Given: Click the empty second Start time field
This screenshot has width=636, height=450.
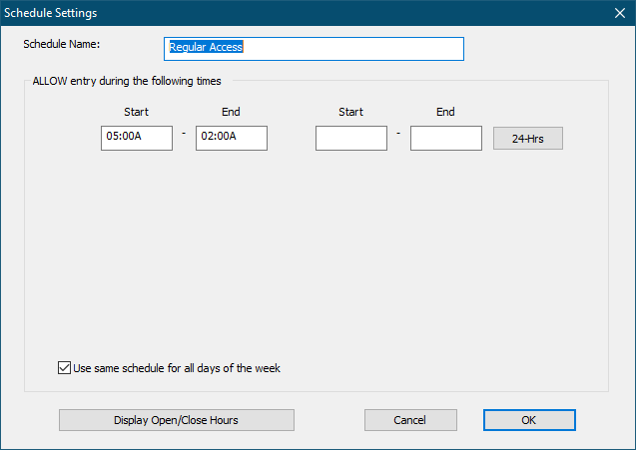Looking at the screenshot, I should click(351, 138).
